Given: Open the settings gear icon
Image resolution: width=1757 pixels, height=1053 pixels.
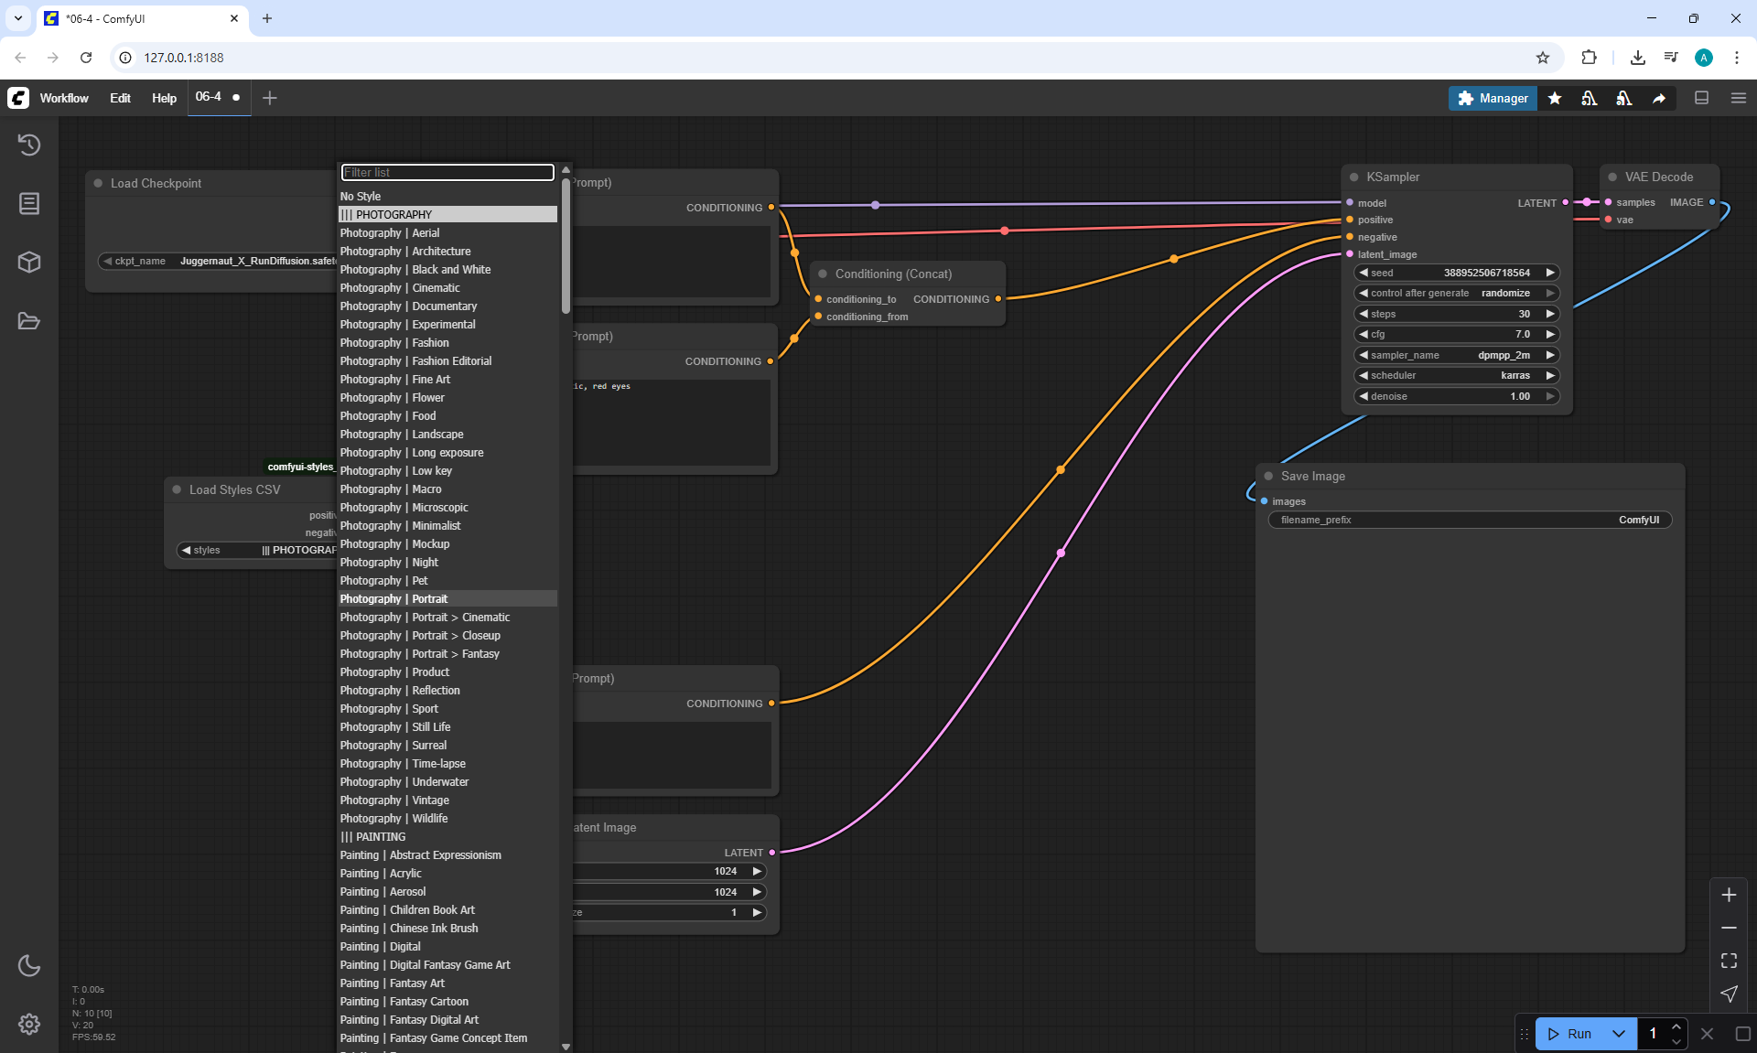Looking at the screenshot, I should coord(29,1024).
